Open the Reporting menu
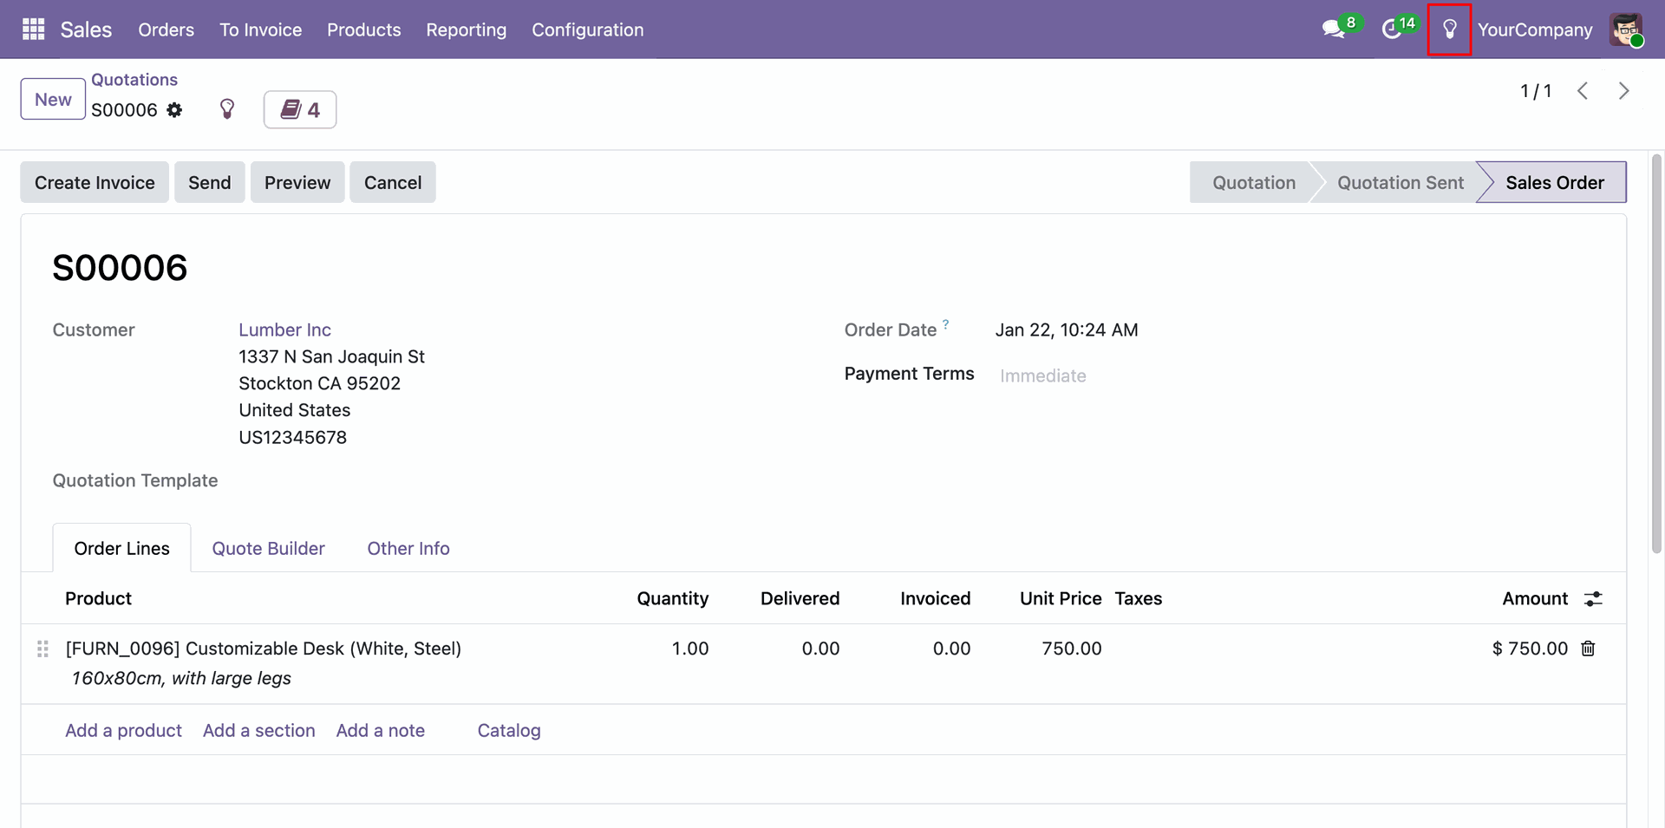 tap(466, 29)
